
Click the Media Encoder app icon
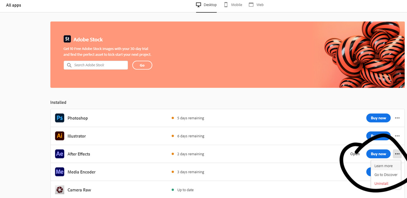click(x=59, y=172)
